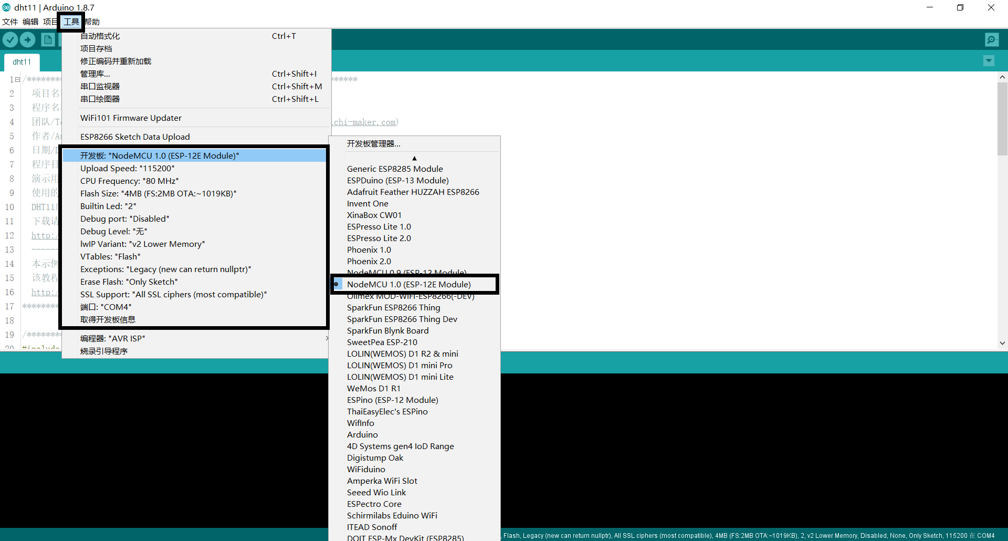This screenshot has width=1008, height=541.
Task: Click the Upload arrow icon
Action: tap(27, 39)
